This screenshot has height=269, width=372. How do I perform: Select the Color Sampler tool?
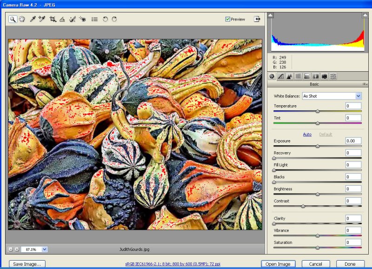pos(42,19)
